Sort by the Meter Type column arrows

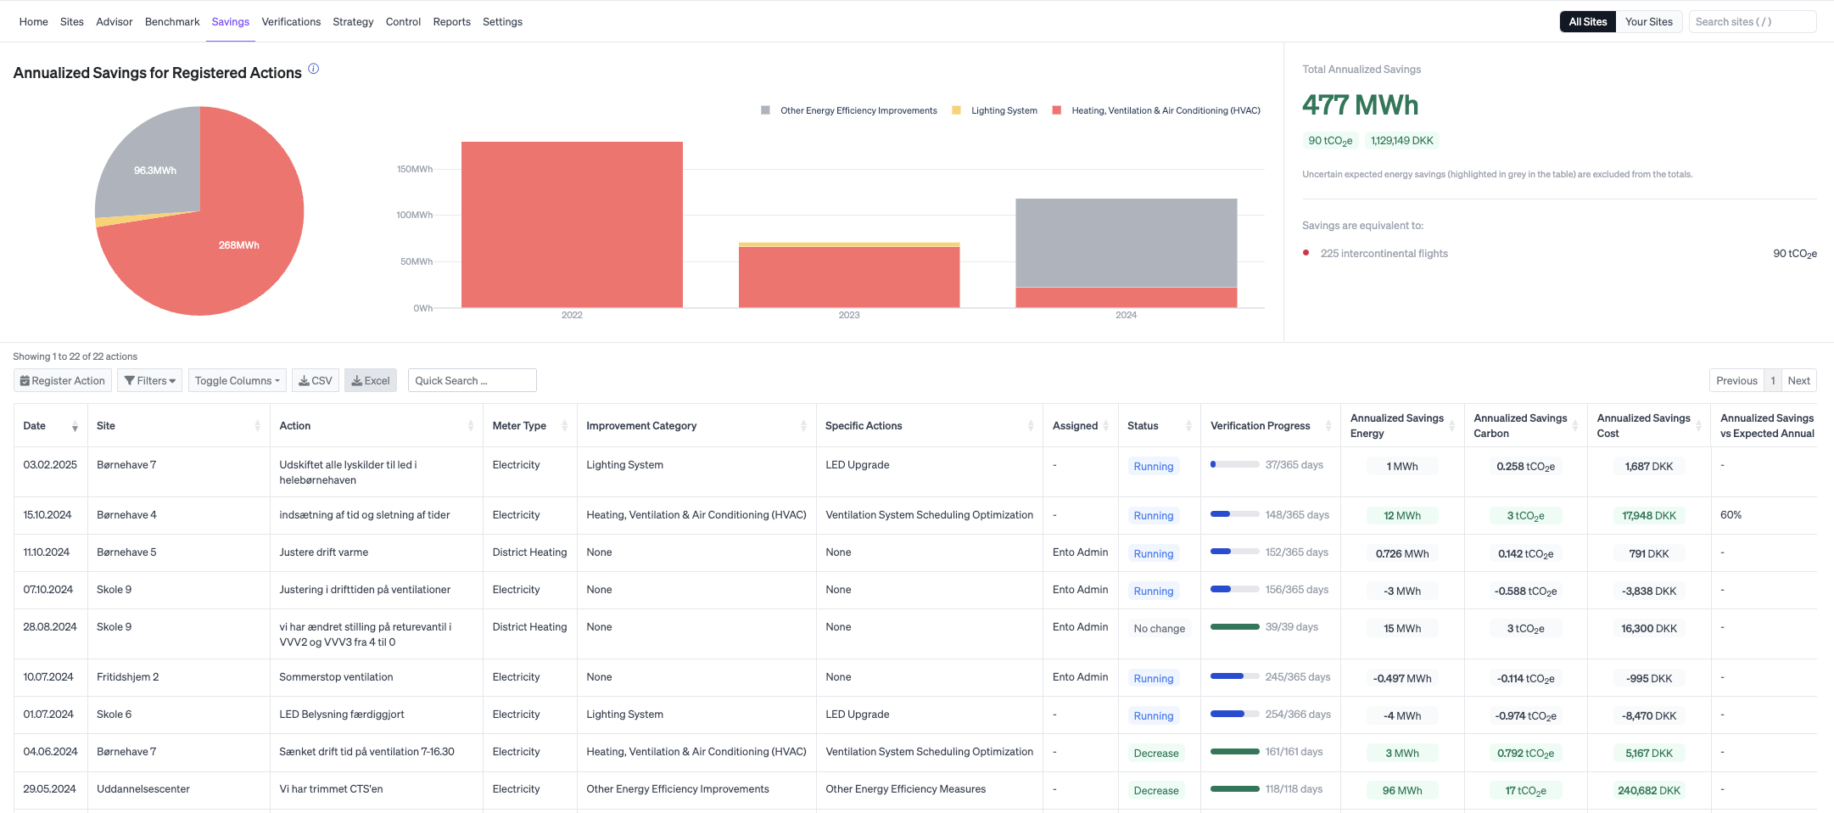tap(564, 426)
